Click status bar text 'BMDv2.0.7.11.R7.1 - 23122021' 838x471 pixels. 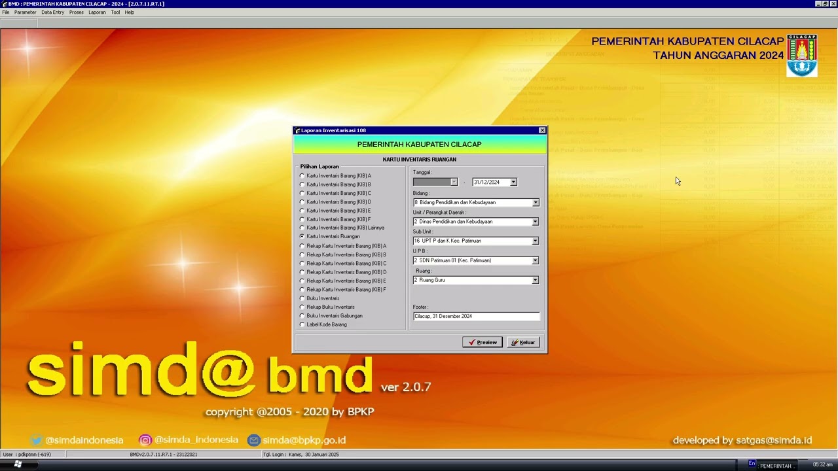(163, 454)
